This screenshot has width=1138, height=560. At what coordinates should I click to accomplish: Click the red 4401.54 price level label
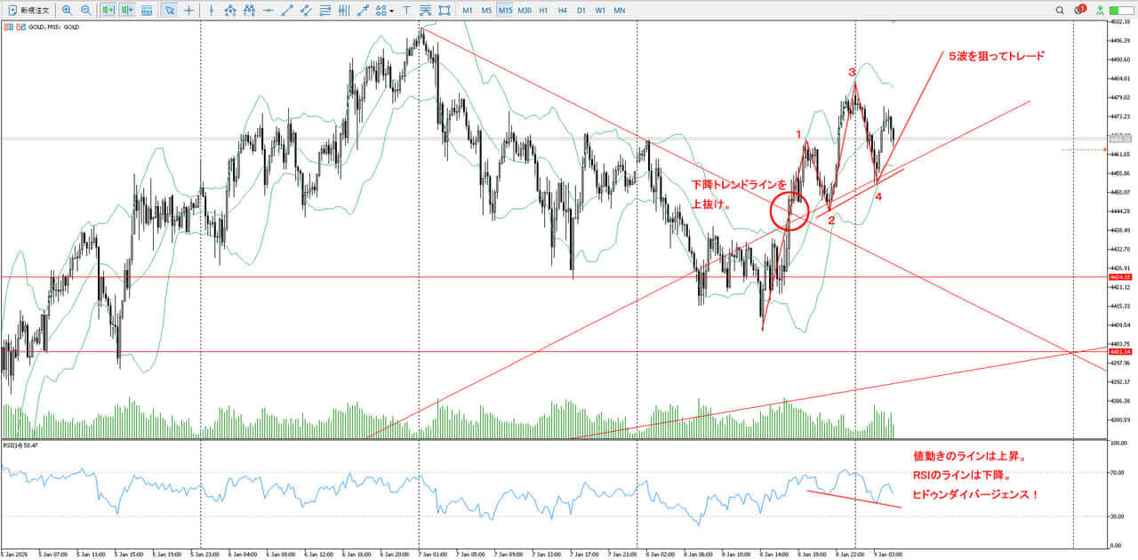pyautogui.click(x=1118, y=353)
